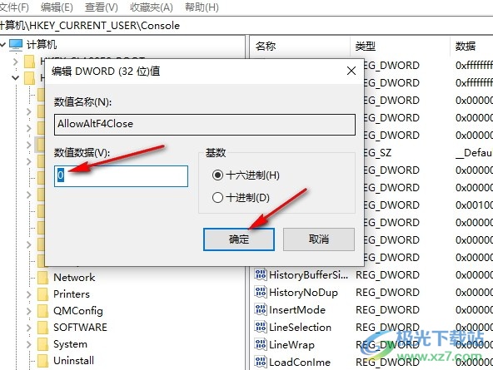Click the LineWrap DWORD value icon
Image resolution: width=493 pixels, height=370 pixels.
click(x=261, y=344)
